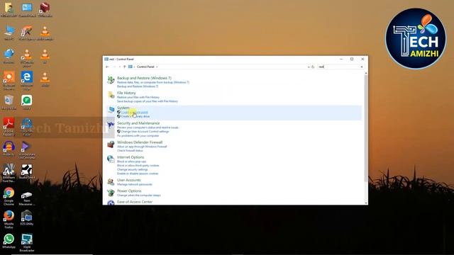Viewport: 454px width, 255px height.
Task: Click Restore your files with File History
Action: coord(138,97)
